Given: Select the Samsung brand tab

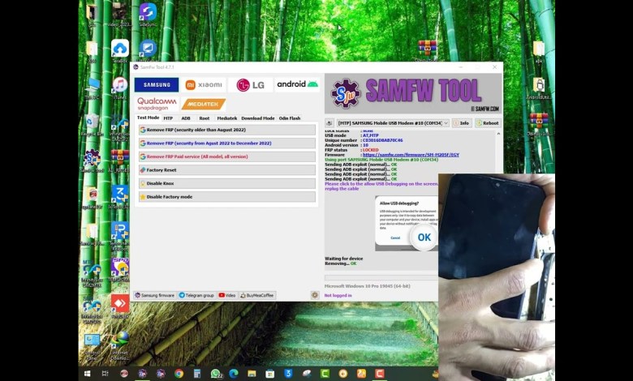Looking at the screenshot, I should [x=157, y=85].
